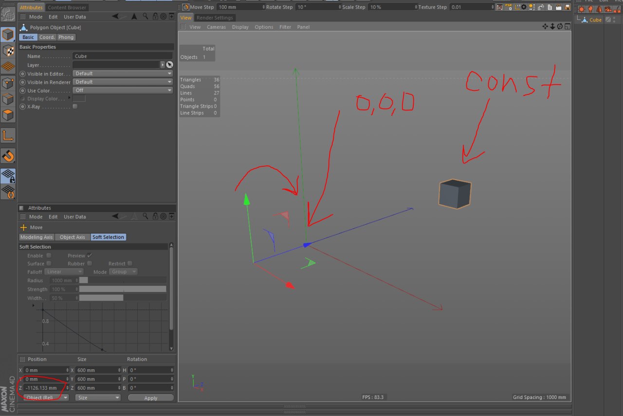Screen dimensions: 623x416
Task: Select the Model mode cube icon
Action: point(8,35)
